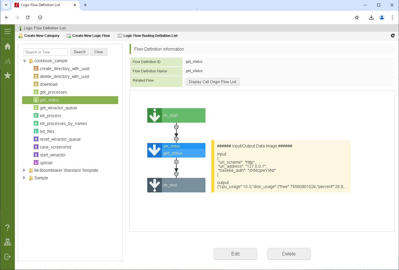Click Display Call Origin Flow List

tap(212, 82)
